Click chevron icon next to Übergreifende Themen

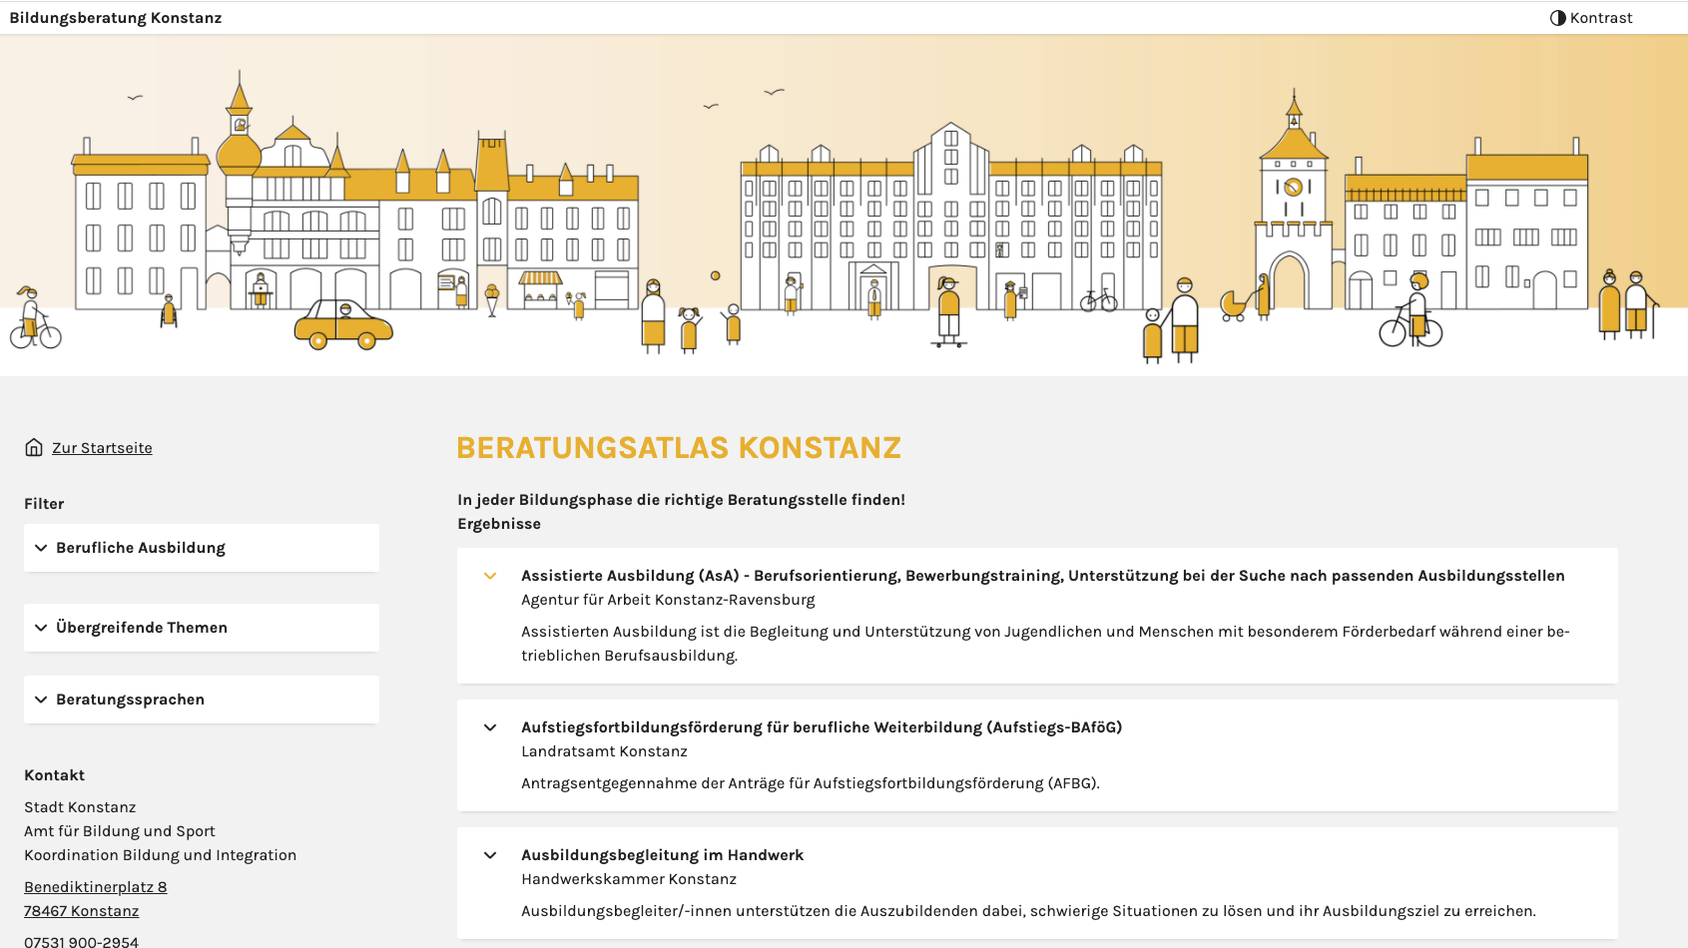point(41,628)
